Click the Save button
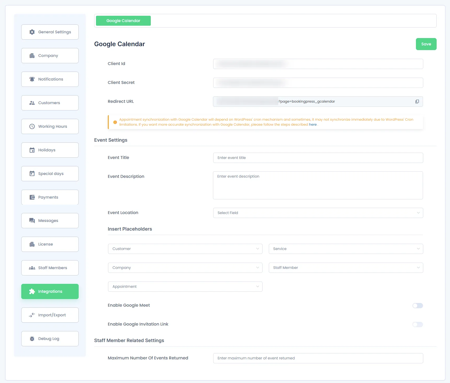 [426, 44]
